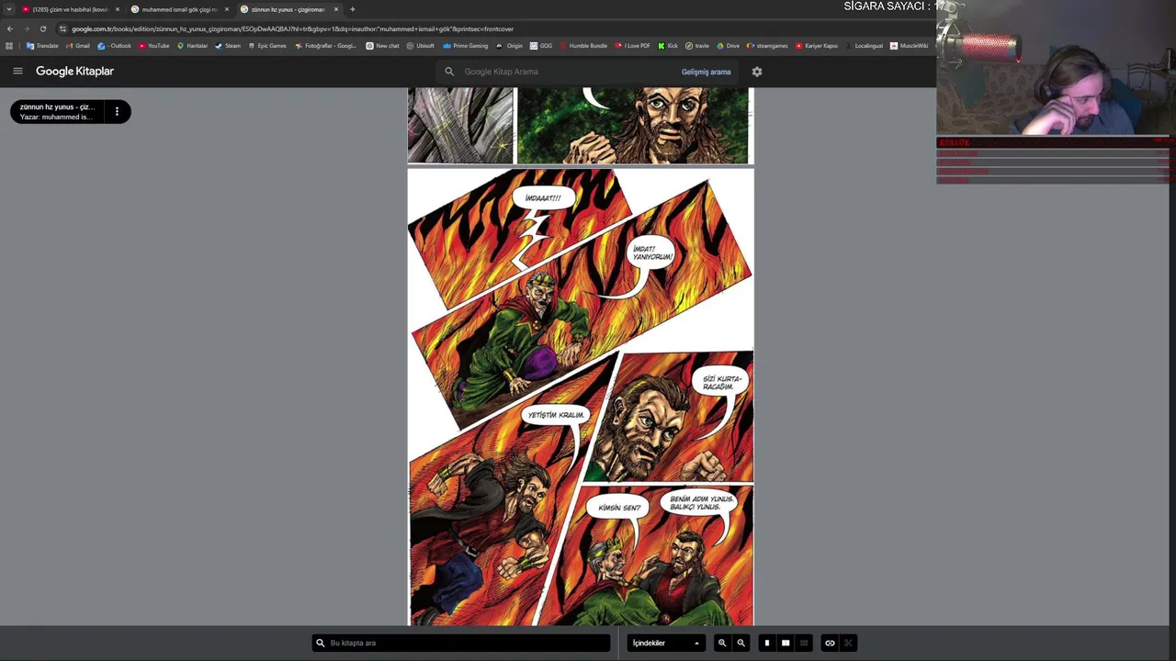This screenshot has width=1176, height=661.
Task: Click the browser back arrow
Action: coord(10,28)
